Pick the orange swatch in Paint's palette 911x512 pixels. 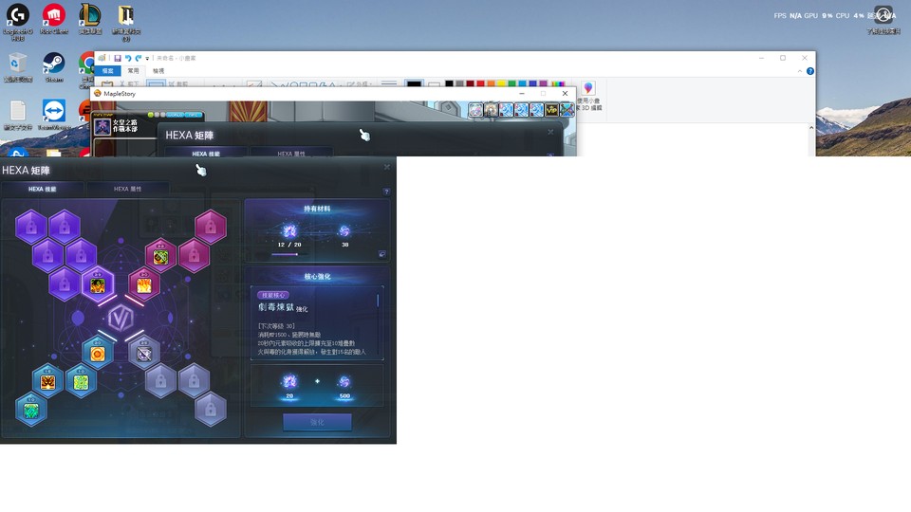pos(491,83)
